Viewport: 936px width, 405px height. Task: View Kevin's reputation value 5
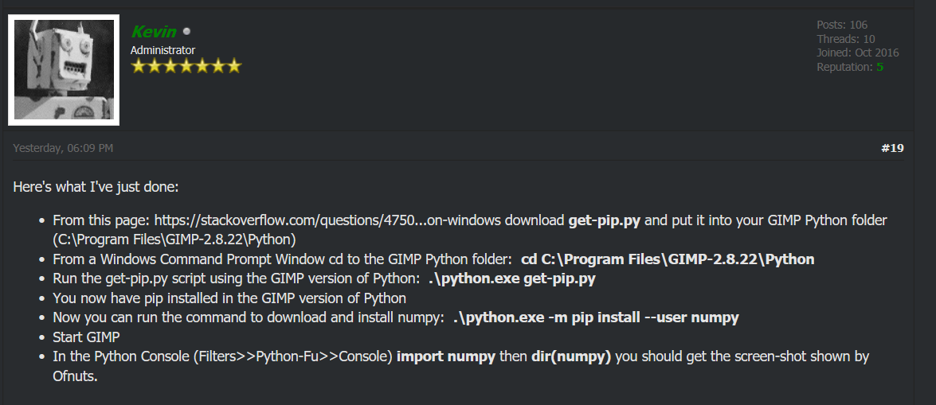click(x=880, y=67)
